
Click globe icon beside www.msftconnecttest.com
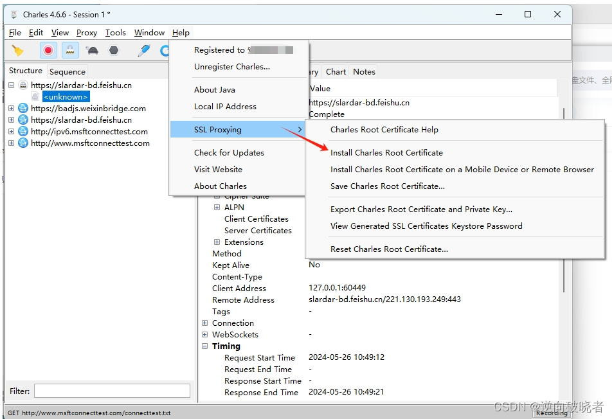[x=23, y=143]
